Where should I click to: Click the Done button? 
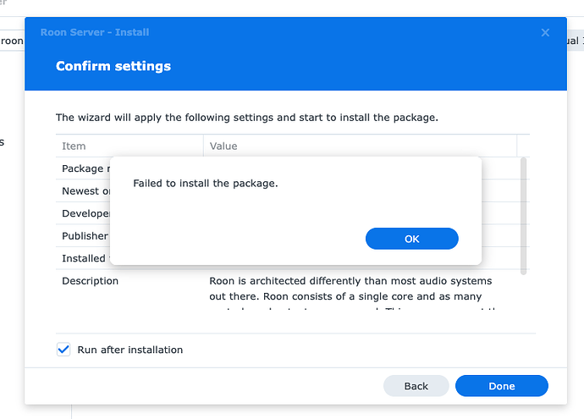(x=501, y=386)
